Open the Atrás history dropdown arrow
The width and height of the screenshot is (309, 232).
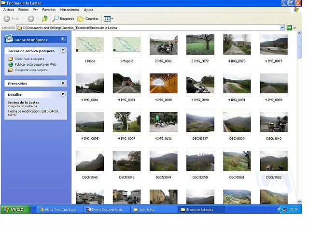tap(23, 19)
